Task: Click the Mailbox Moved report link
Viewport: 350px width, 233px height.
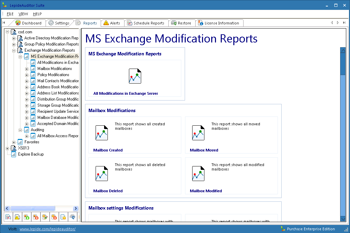Action: click(204, 150)
